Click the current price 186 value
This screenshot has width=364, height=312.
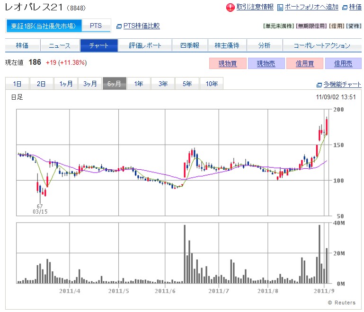click(x=35, y=62)
